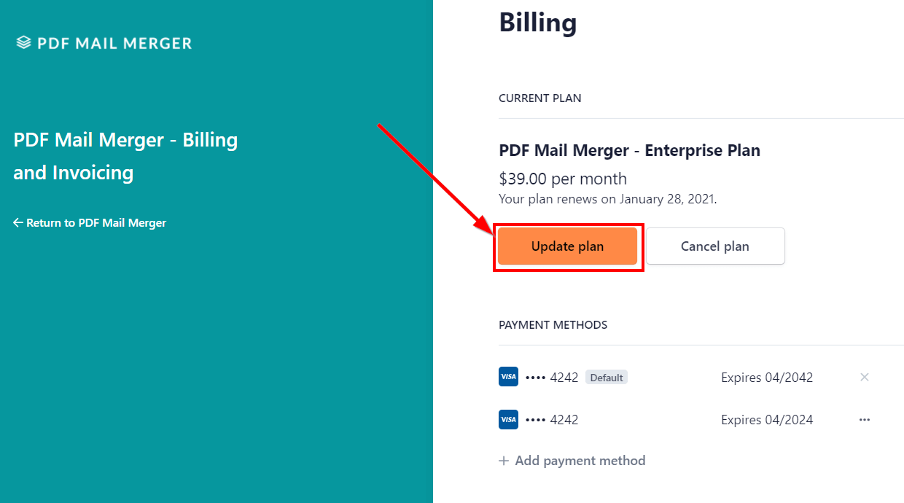Click the Visa icon on the card expiring 04/2024
The width and height of the screenshot is (904, 503).
(508, 419)
